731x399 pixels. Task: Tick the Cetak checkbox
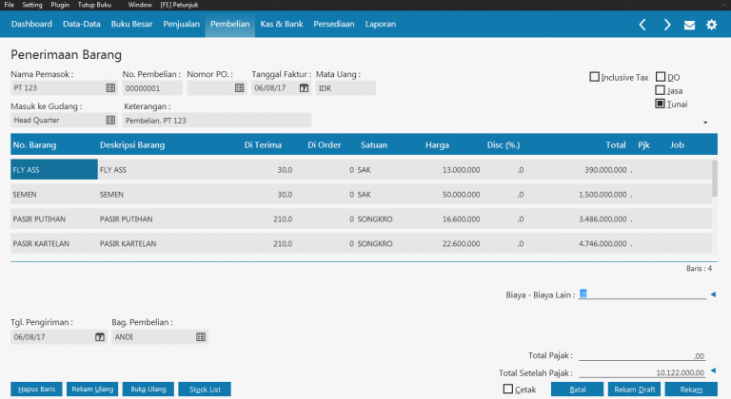coord(508,389)
